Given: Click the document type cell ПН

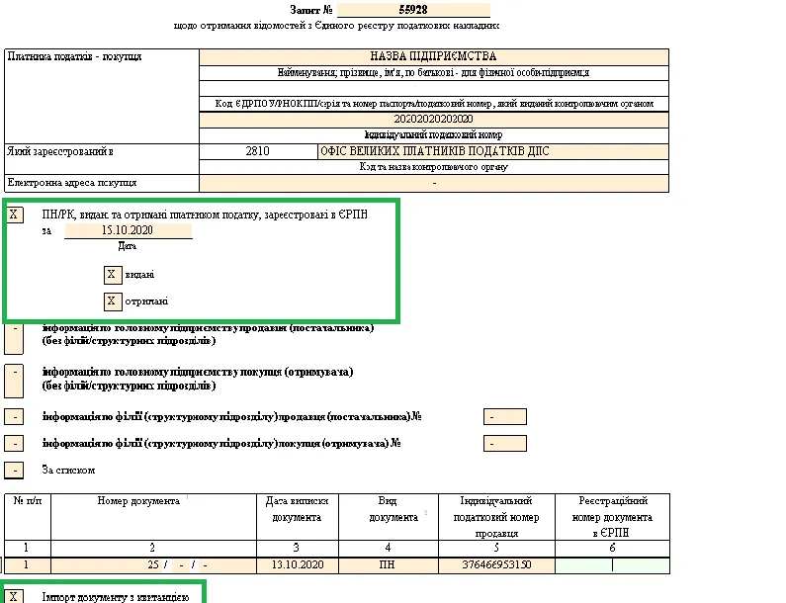Looking at the screenshot, I should [388, 565].
